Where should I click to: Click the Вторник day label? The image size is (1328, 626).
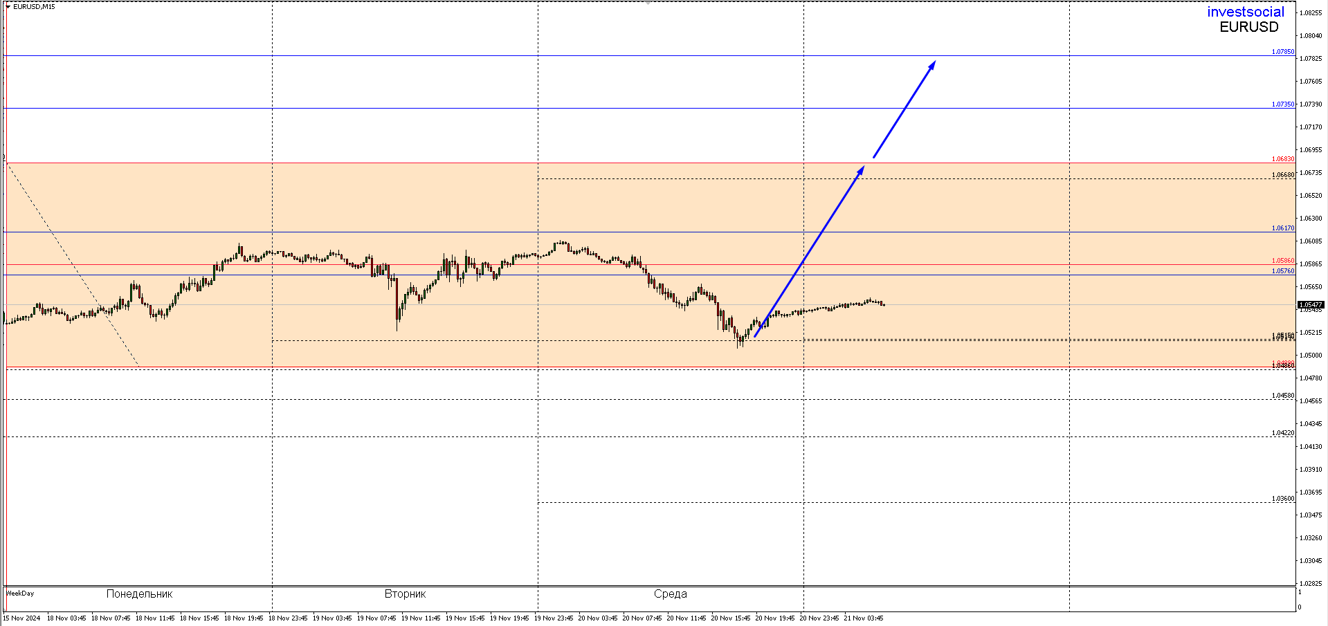(405, 594)
